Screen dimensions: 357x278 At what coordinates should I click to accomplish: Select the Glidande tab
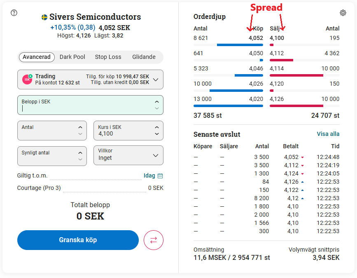coord(144,57)
